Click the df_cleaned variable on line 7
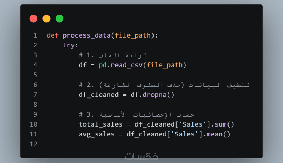This screenshot has height=163, width=283. 99,95
